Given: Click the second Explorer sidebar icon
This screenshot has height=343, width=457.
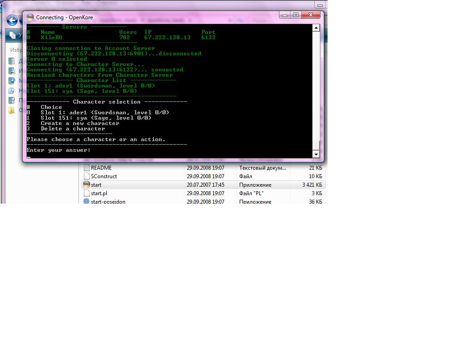Looking at the screenshot, I should 12,71.
